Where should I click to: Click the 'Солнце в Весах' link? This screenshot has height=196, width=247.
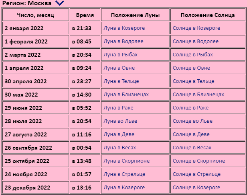pyautogui.click(x=192, y=148)
